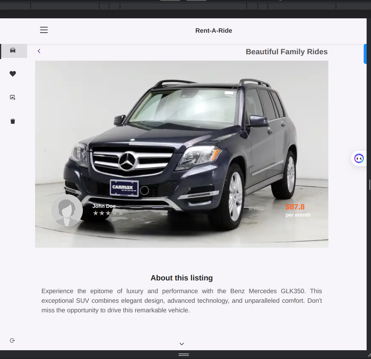Click the Mercedes SUV listing photo
The width and height of the screenshot is (371, 359).
click(x=182, y=154)
